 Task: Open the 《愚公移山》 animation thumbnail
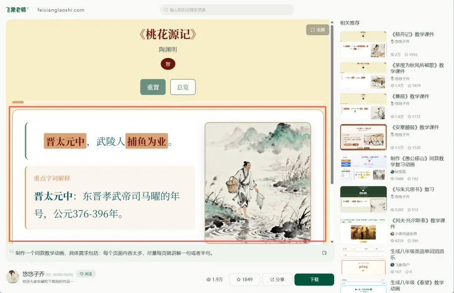click(363, 168)
